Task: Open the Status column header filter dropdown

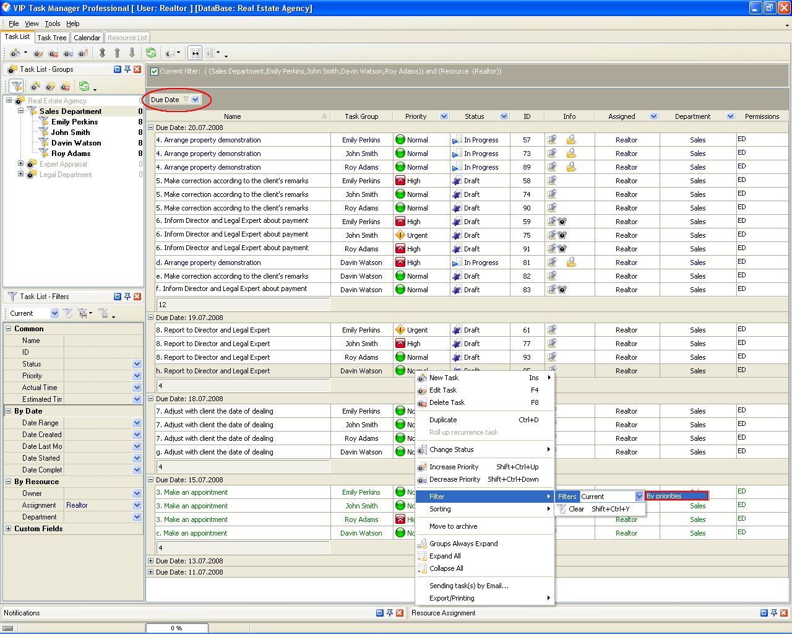Action: click(504, 116)
